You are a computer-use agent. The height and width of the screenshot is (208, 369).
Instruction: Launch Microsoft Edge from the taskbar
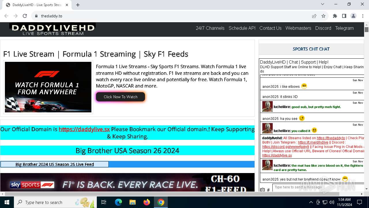pyautogui.click(x=118, y=202)
